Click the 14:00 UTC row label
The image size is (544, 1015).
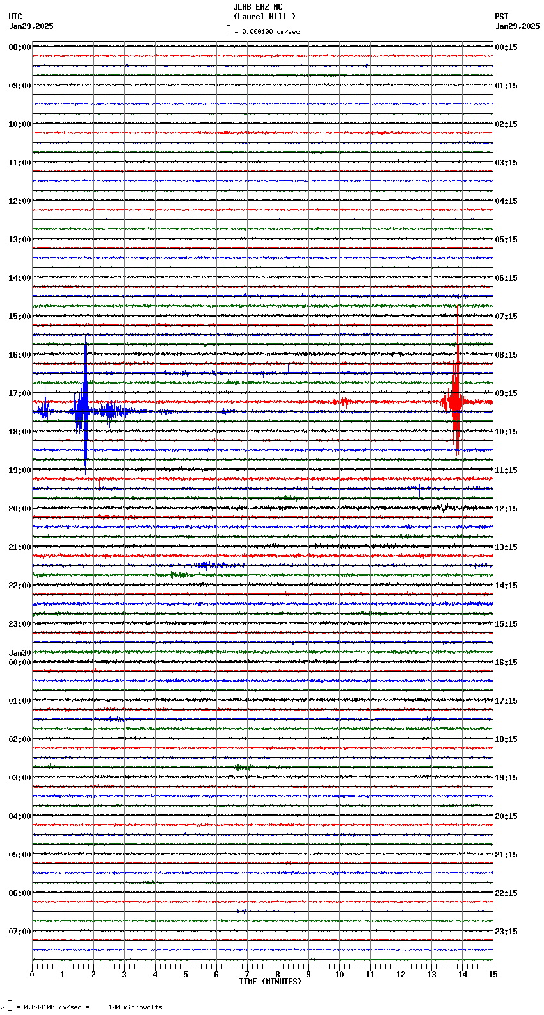(20, 278)
